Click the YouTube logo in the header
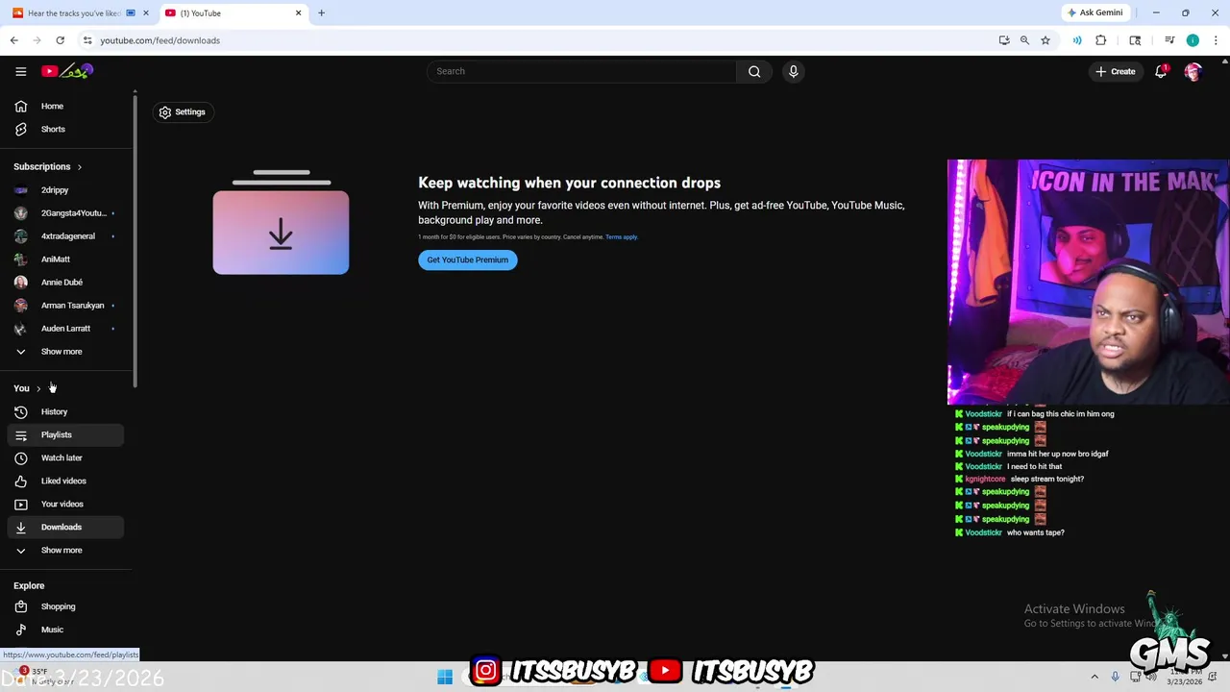 pos(67,71)
